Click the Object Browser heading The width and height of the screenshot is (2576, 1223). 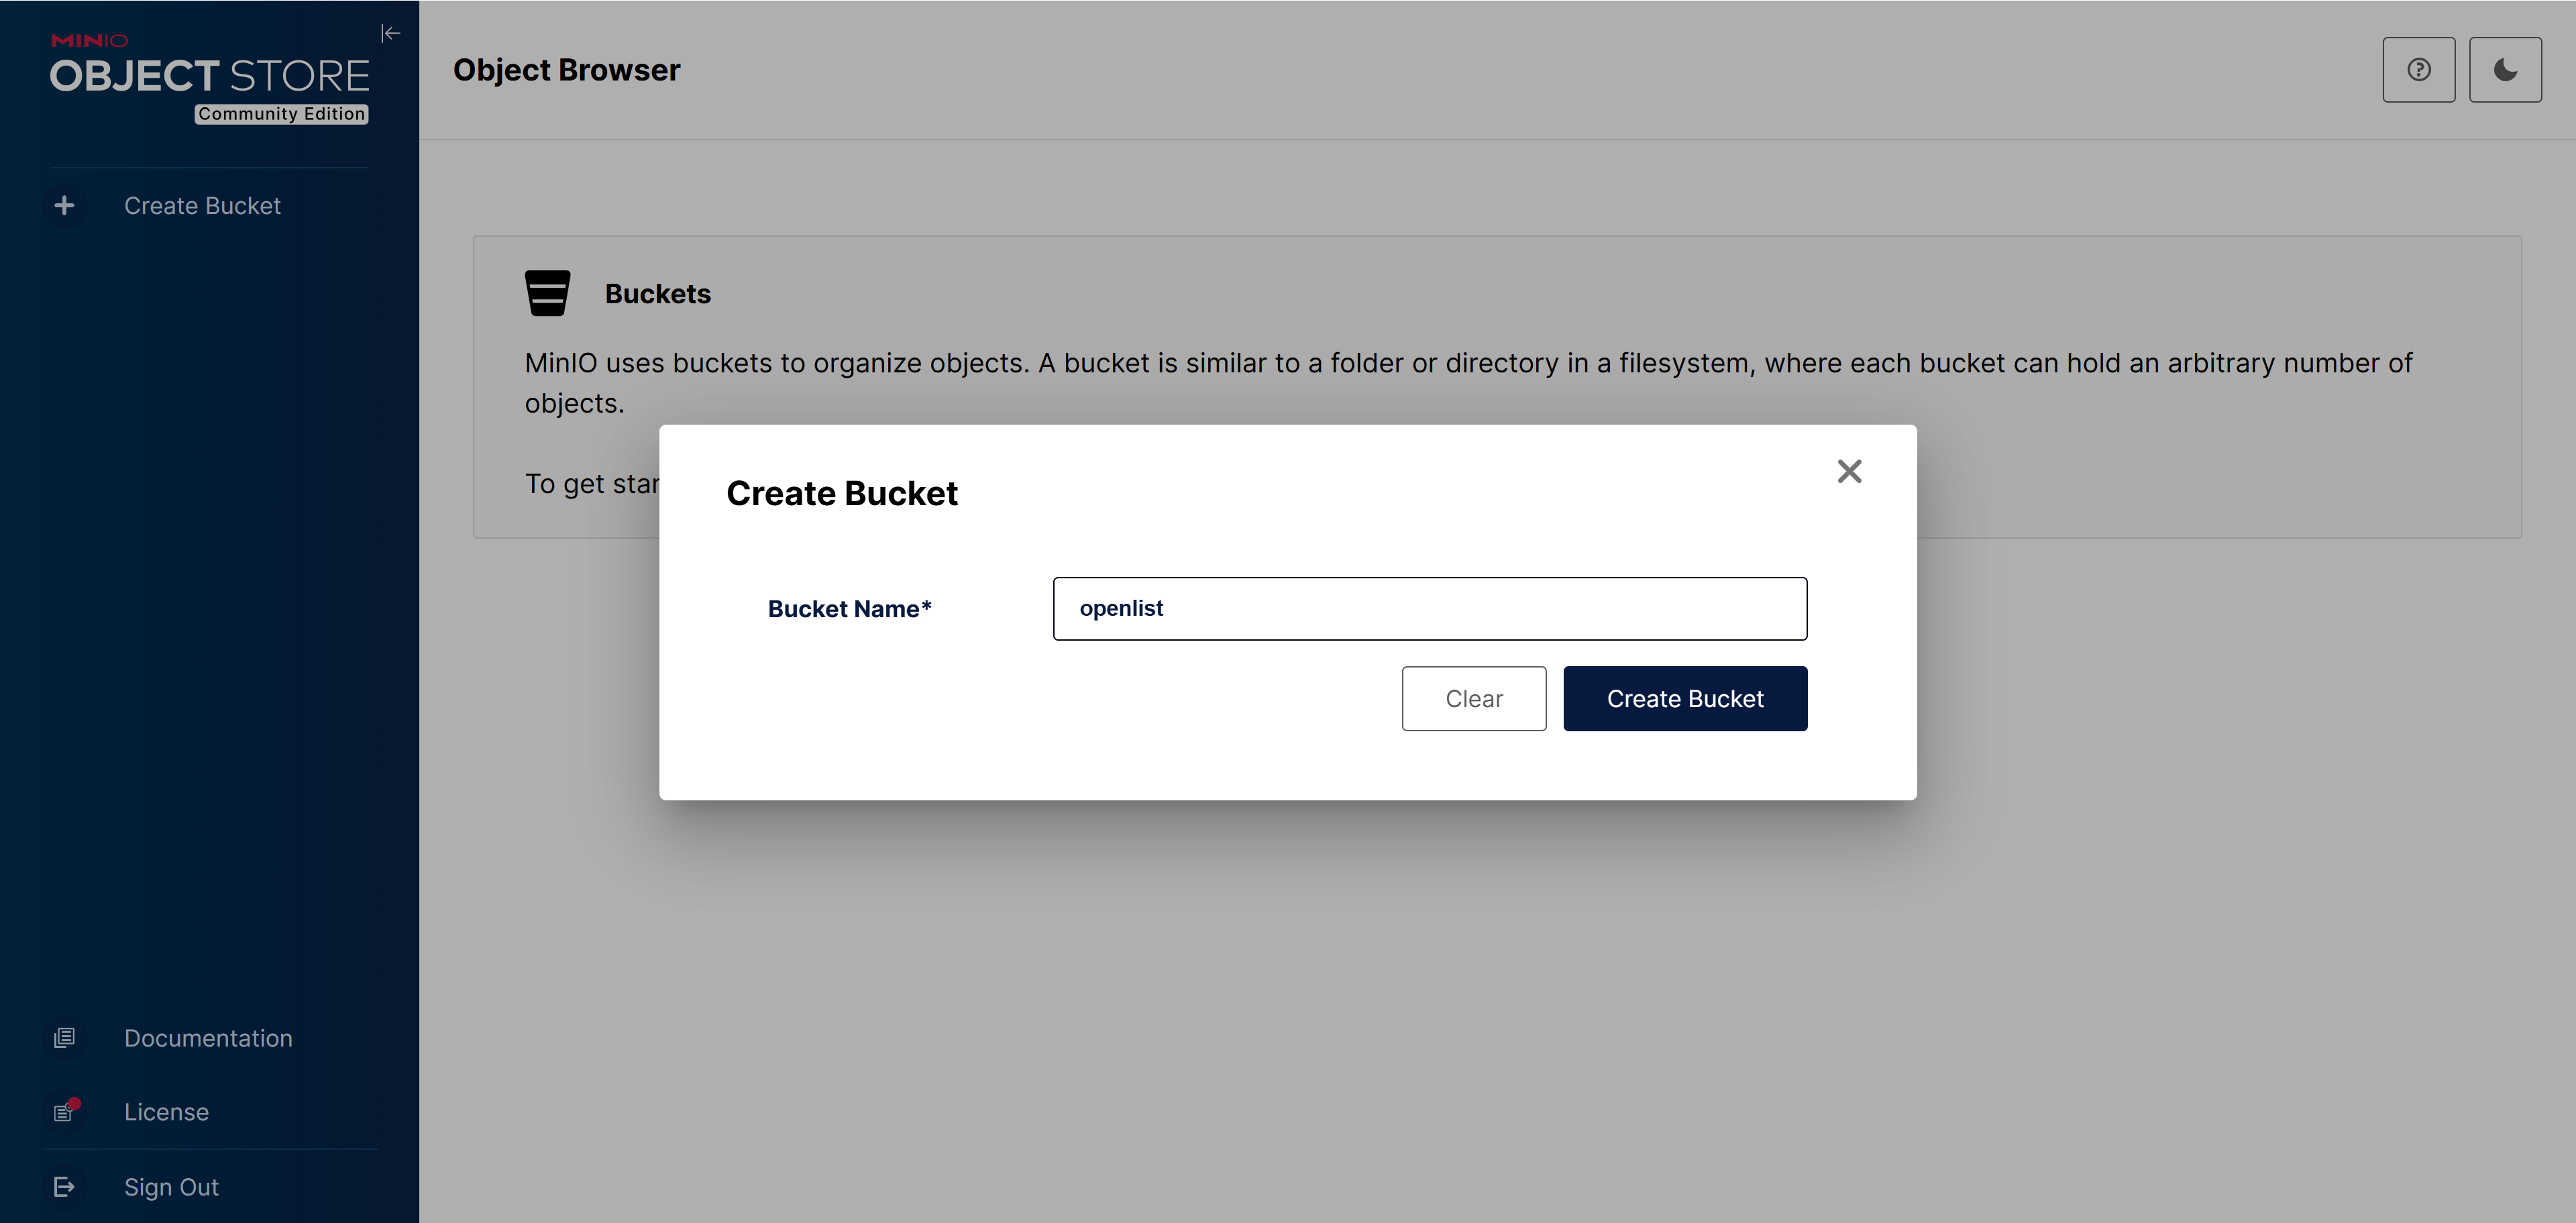tap(566, 70)
